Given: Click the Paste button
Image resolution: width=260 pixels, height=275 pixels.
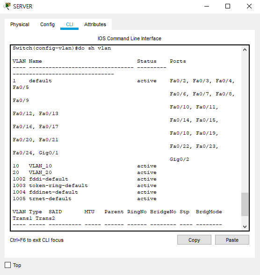Looking at the screenshot, I should pos(232,240).
